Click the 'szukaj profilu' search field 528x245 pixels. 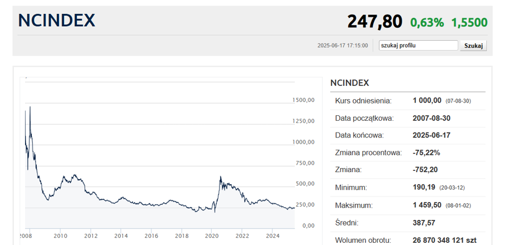[418, 46]
